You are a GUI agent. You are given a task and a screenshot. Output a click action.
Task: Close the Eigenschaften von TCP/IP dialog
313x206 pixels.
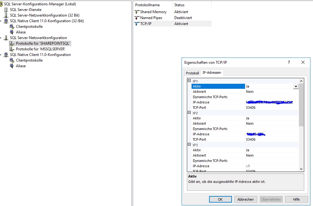point(303,62)
